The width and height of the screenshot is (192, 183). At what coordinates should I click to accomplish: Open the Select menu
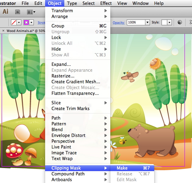click(88, 3)
